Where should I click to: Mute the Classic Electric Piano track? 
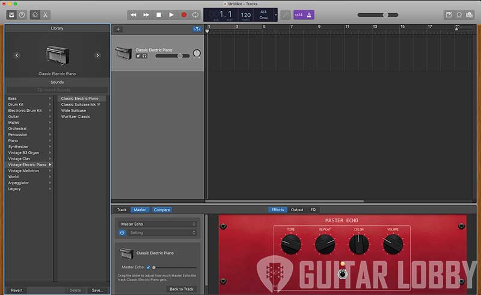(138, 56)
